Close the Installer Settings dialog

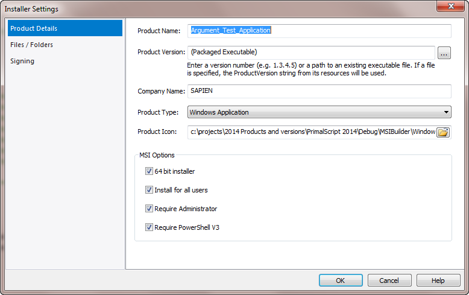[x=451, y=6]
